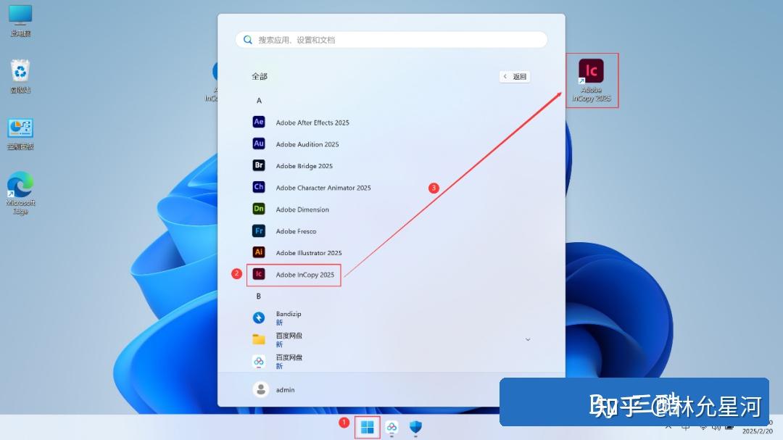
Task: Start Adobe Character Animator 2025
Action: tap(322, 187)
